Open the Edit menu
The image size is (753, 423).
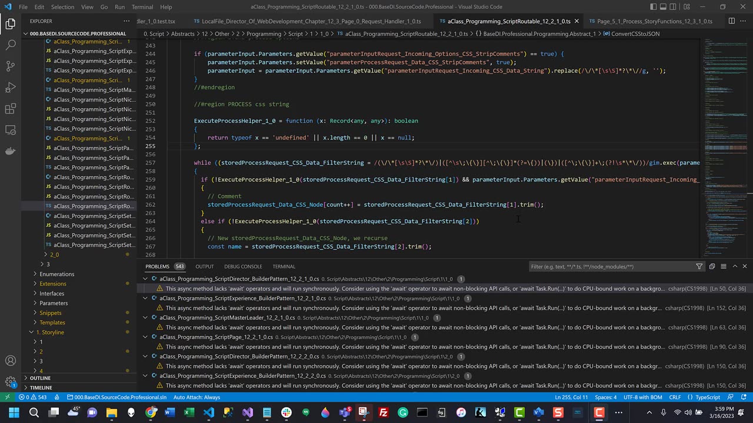coord(39,7)
